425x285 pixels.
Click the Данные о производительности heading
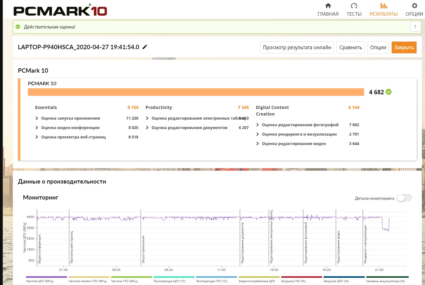coord(62,182)
